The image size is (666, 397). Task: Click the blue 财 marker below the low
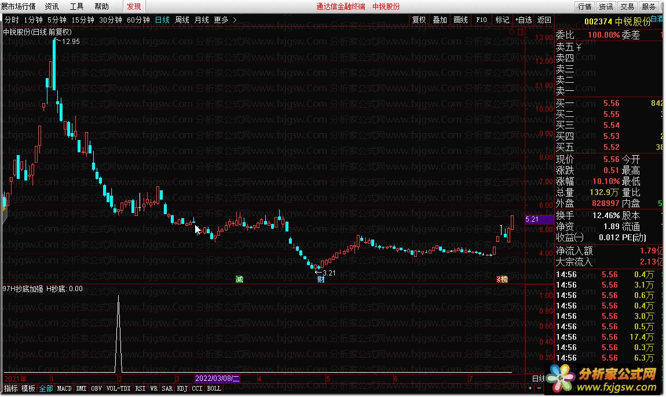tap(321, 280)
